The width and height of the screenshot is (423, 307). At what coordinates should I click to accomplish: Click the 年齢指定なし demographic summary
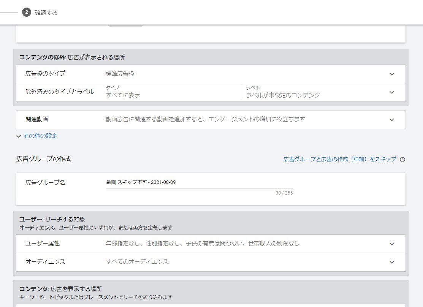click(203, 243)
